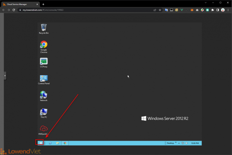The height and width of the screenshot is (155, 232).
Task: Open the network tray icon
Action: pos(183,143)
